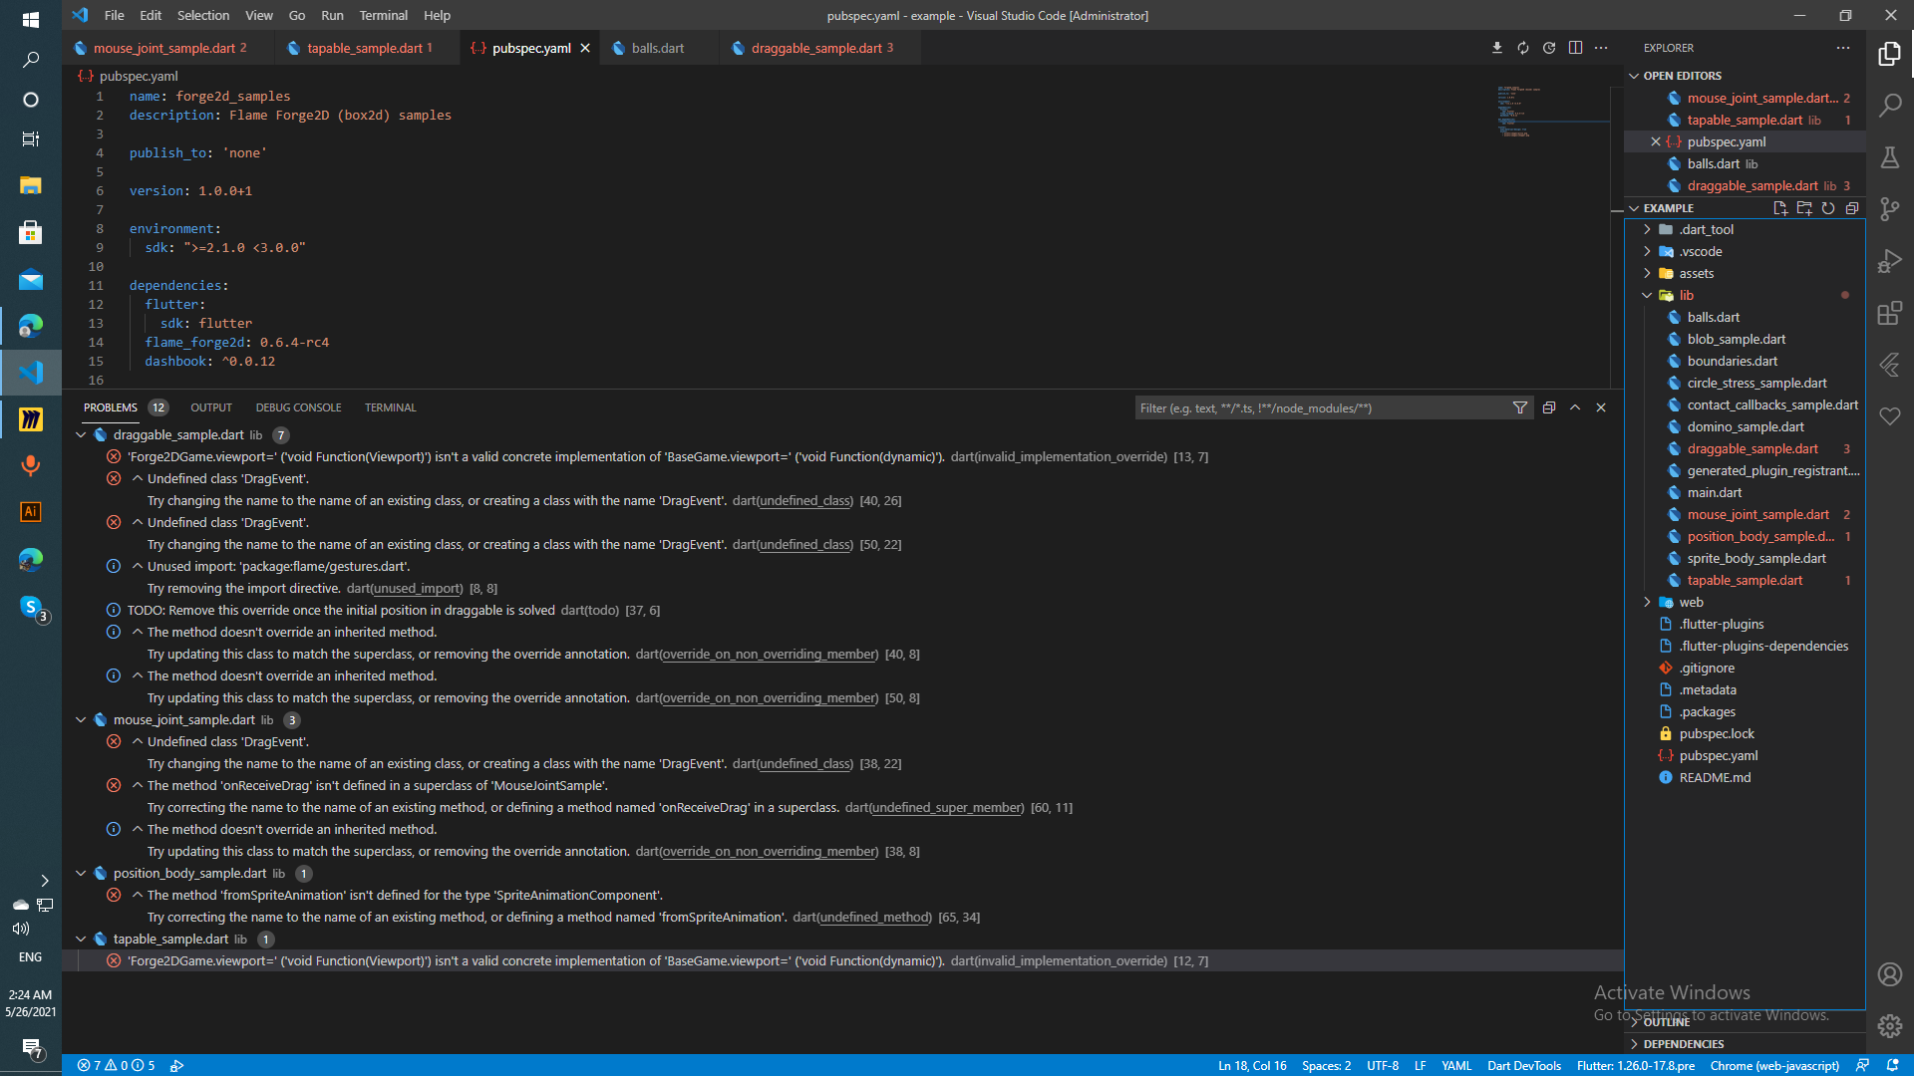
Task: Expand the Dependencies section
Action: click(x=1683, y=1044)
